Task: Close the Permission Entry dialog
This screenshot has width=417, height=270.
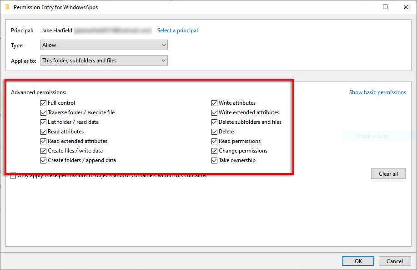Action: tap(406, 7)
